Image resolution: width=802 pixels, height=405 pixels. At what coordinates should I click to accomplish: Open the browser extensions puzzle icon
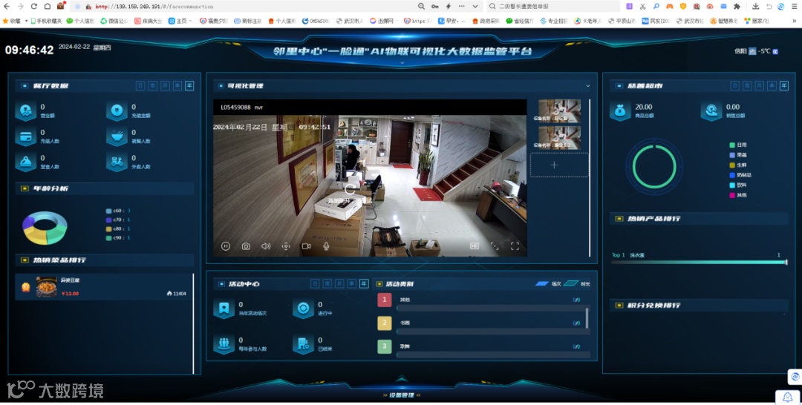737,6
